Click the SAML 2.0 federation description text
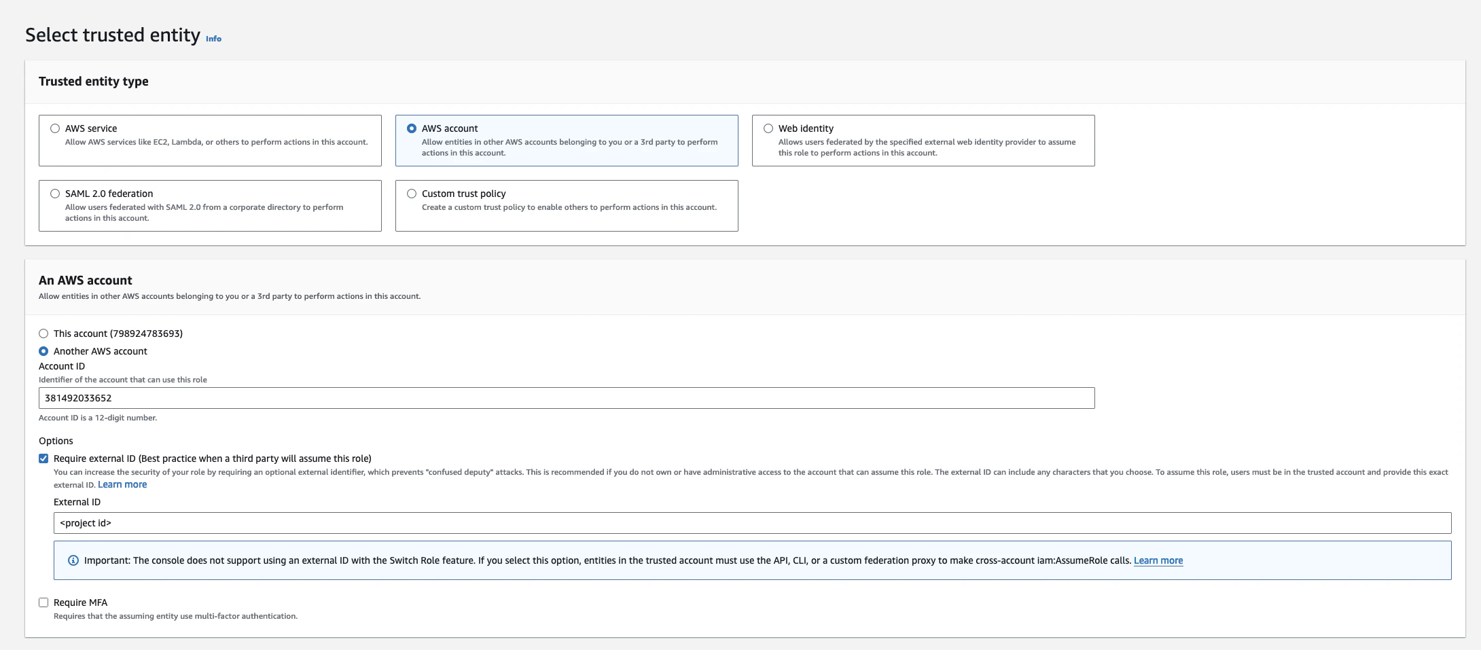The height and width of the screenshot is (650, 1481). point(204,213)
